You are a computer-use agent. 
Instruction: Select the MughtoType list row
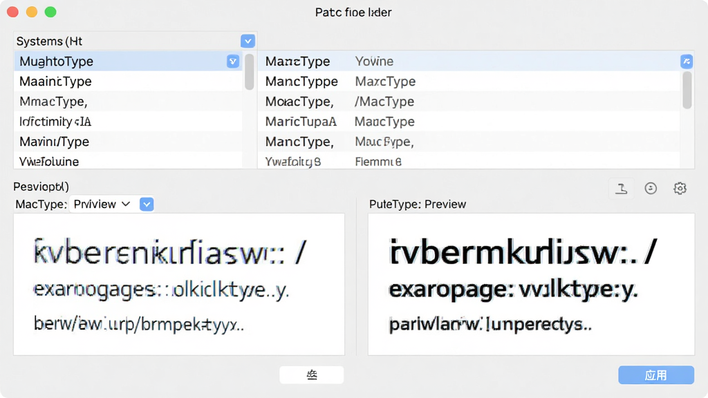pos(128,61)
